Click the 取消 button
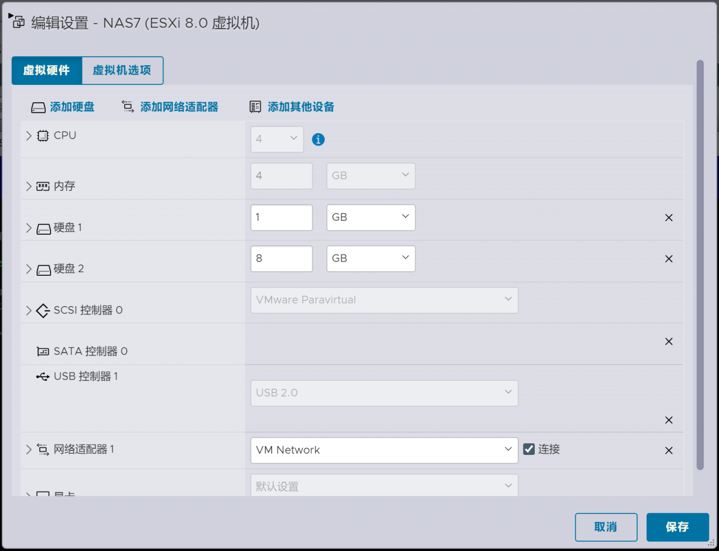719x551 pixels. [x=606, y=527]
